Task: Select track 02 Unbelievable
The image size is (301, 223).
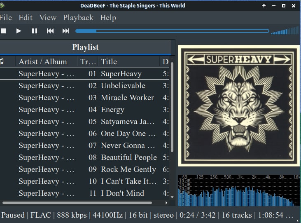Action: [x=85, y=86]
